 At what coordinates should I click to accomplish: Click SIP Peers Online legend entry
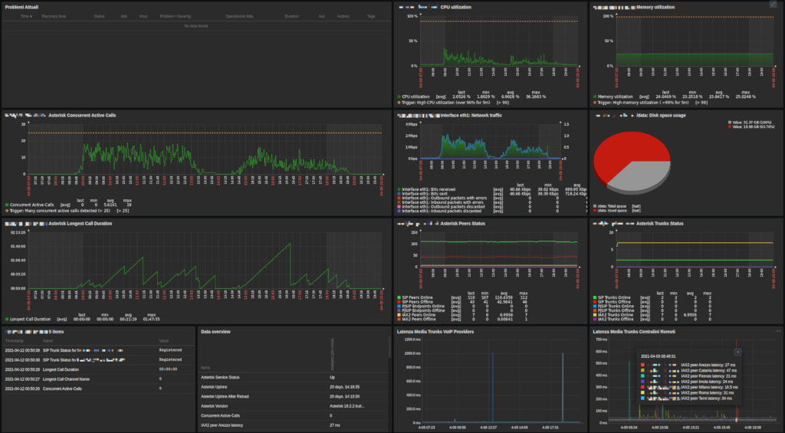point(419,297)
